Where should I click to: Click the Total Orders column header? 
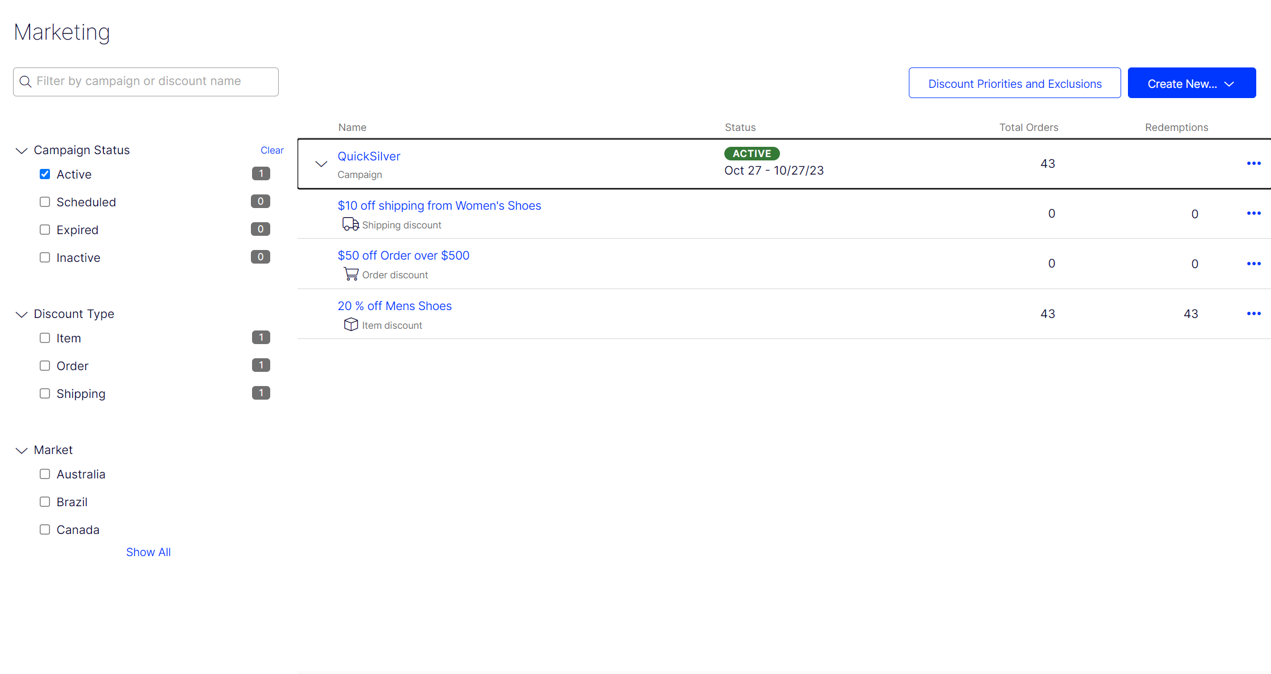point(1029,128)
